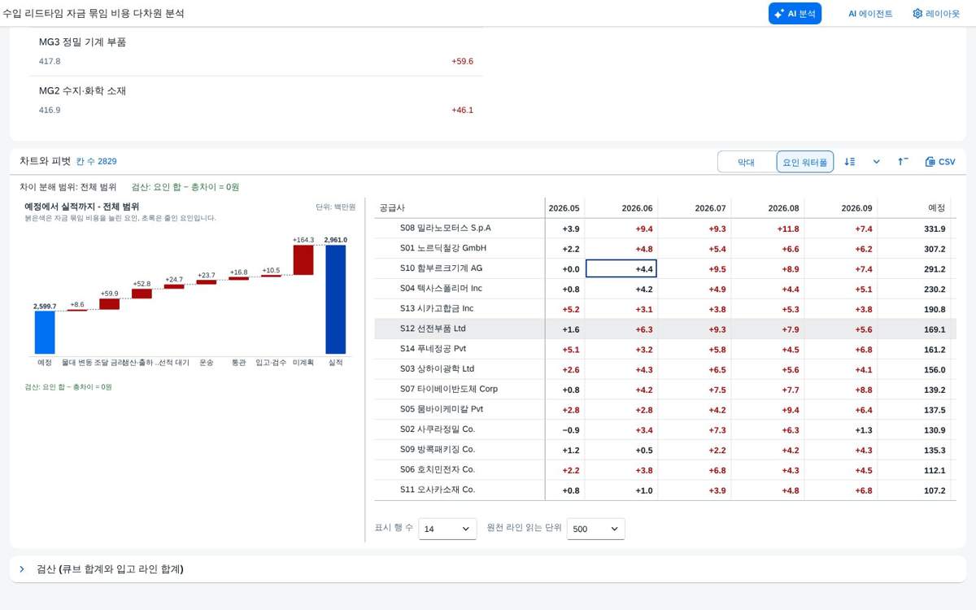Click the +4.4 cell for S10 함부르크기계 AG
Viewport: 976px width, 610px height.
621,268
